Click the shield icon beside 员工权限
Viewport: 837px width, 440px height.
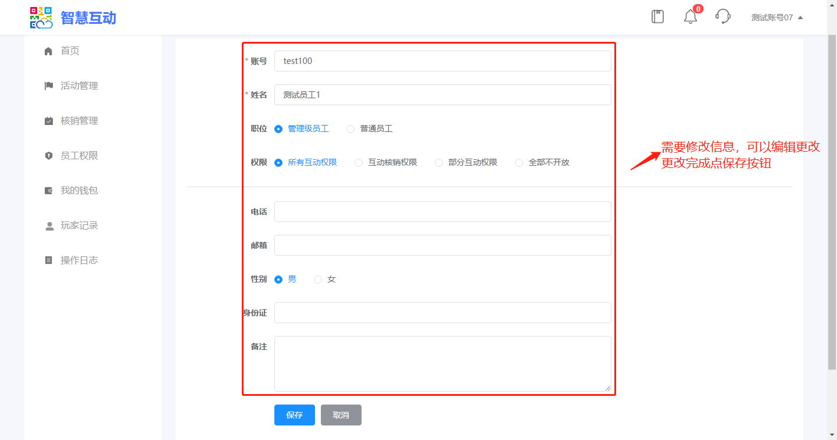coord(49,156)
